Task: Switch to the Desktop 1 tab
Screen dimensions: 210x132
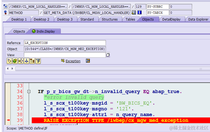Action: coord(19,19)
